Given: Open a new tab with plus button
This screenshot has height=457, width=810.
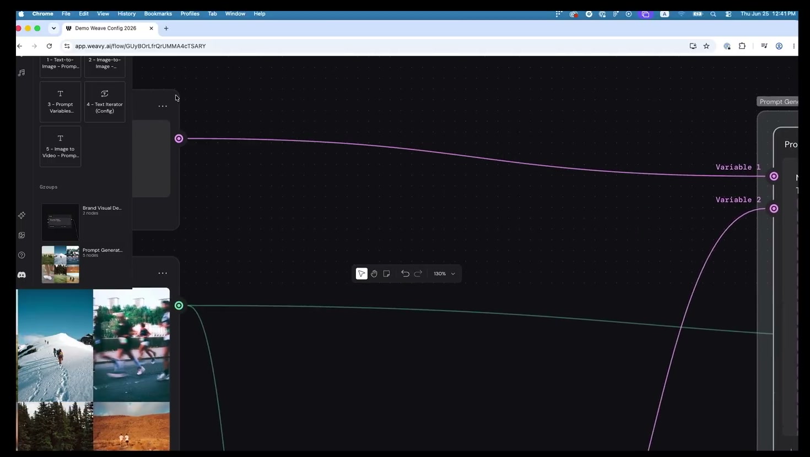Looking at the screenshot, I should pos(166,28).
